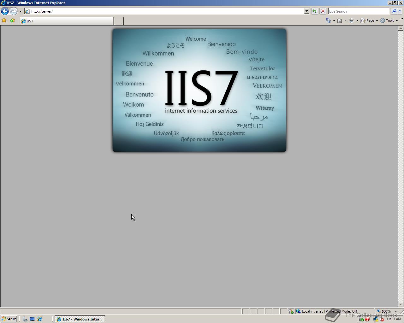The height and width of the screenshot is (323, 404).
Task: Click the zoom level 100% button
Action: [x=384, y=311]
